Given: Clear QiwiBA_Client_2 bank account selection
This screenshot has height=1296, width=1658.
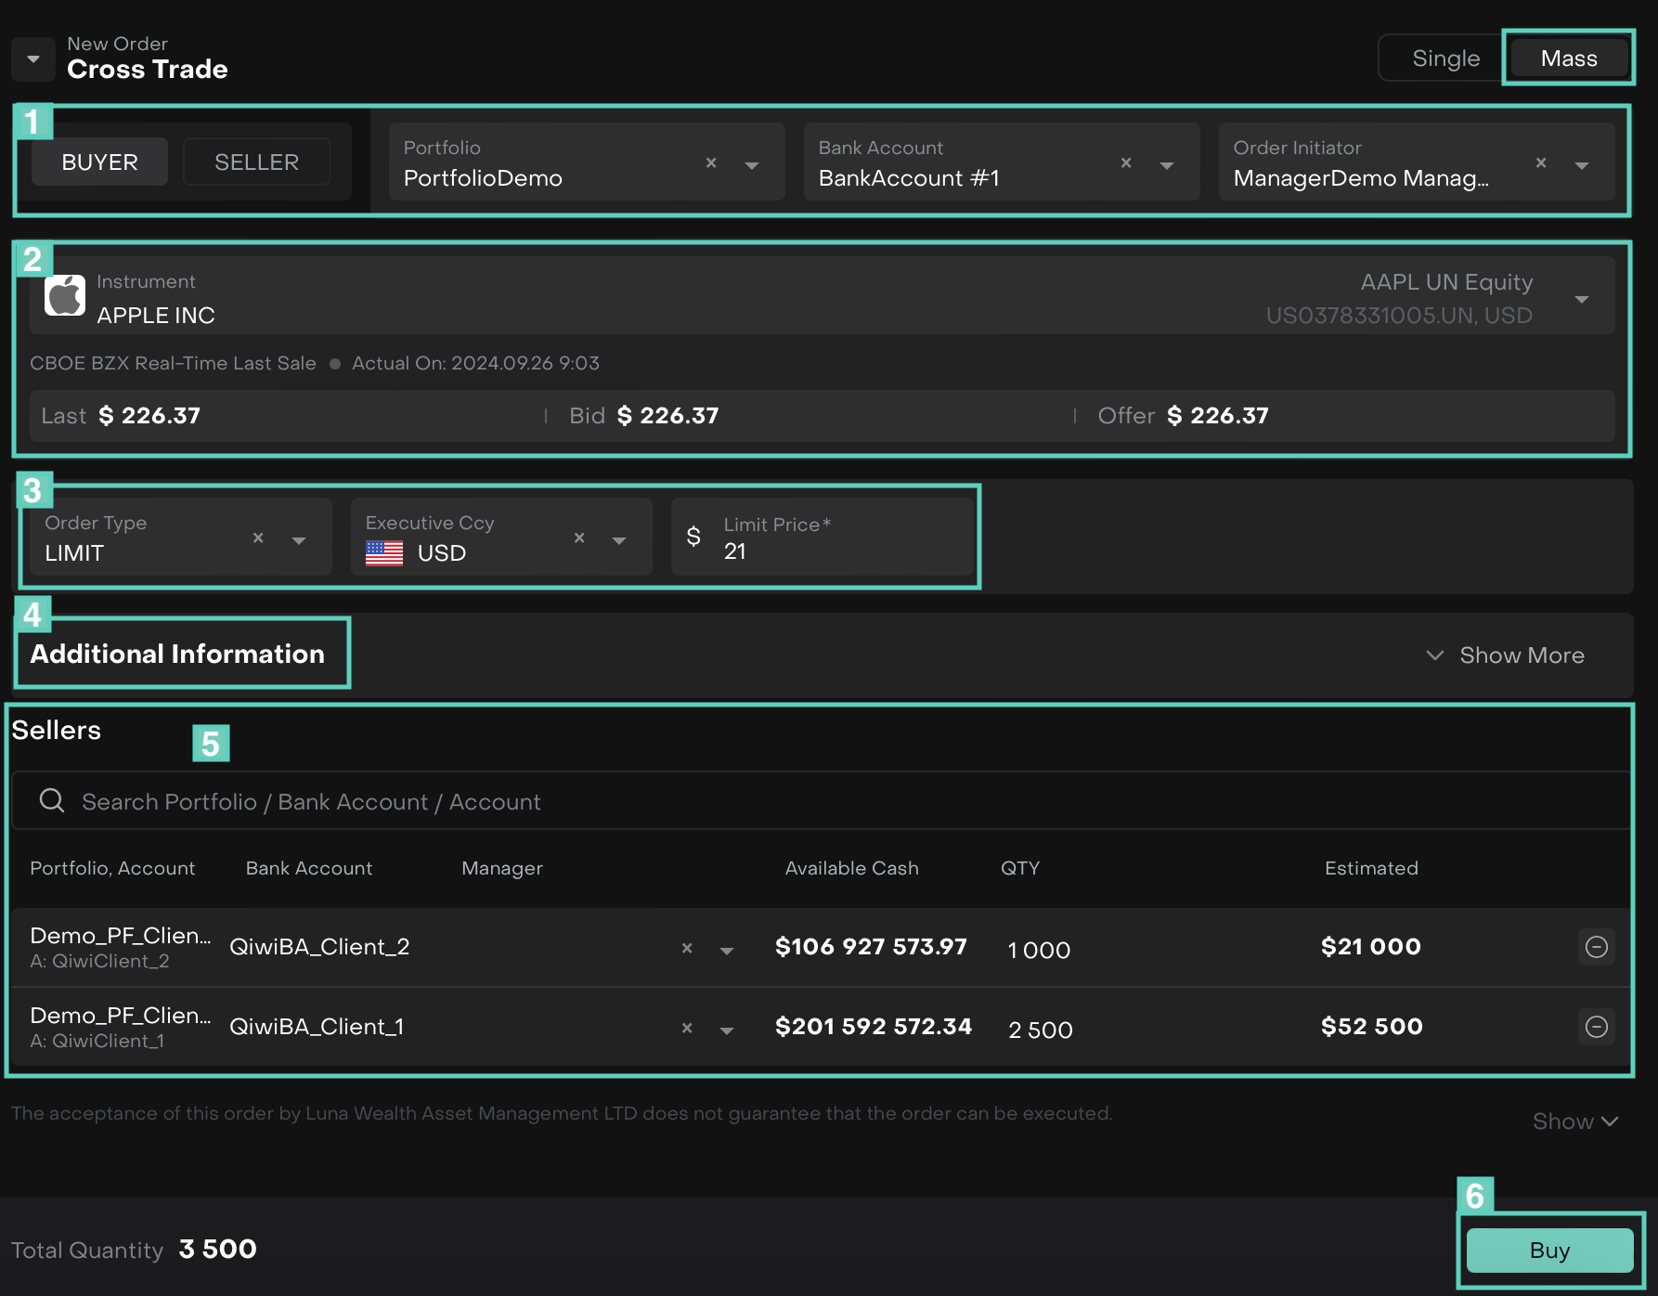Looking at the screenshot, I should pos(687,949).
